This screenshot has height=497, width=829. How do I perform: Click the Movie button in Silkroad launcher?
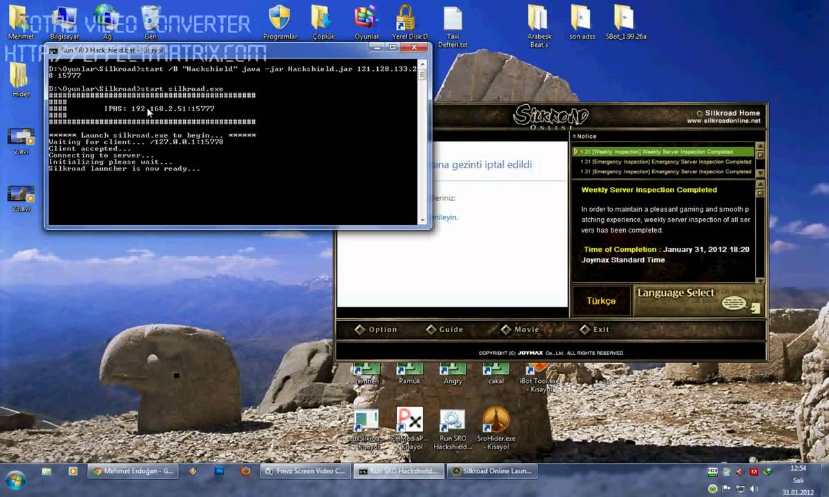click(x=520, y=329)
